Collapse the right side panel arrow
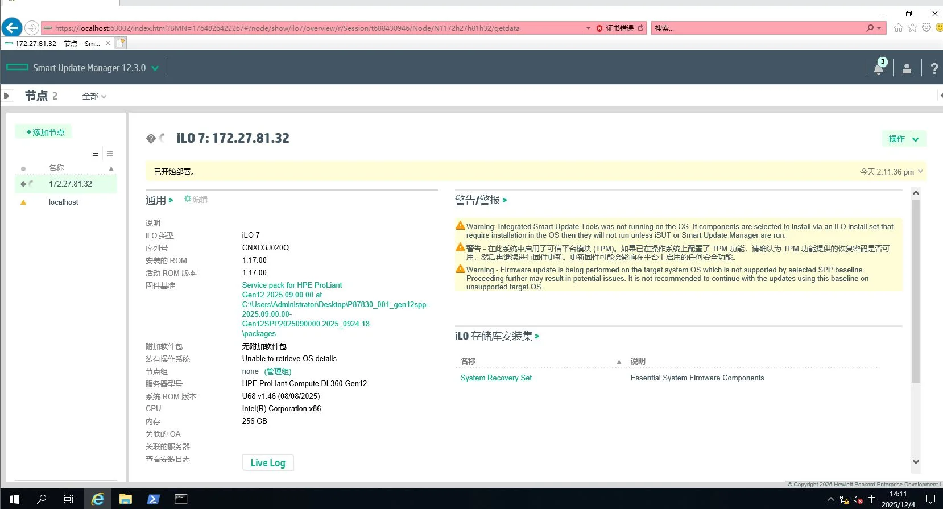943x509 pixels. coord(940,96)
